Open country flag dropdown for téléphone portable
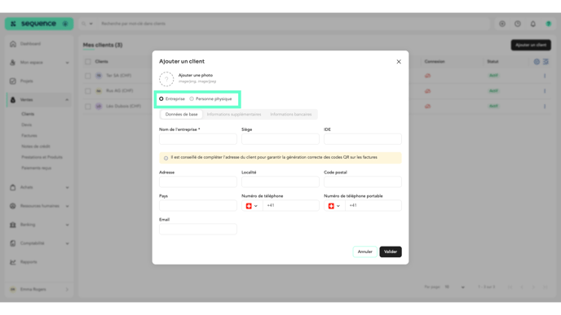This screenshot has width=561, height=315. tap(334, 206)
